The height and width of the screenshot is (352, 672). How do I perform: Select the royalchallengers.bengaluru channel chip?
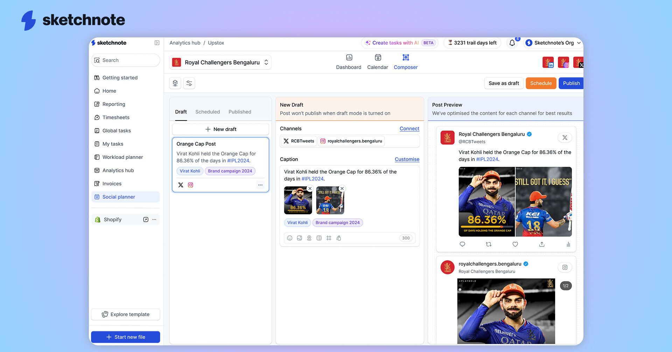tap(351, 141)
